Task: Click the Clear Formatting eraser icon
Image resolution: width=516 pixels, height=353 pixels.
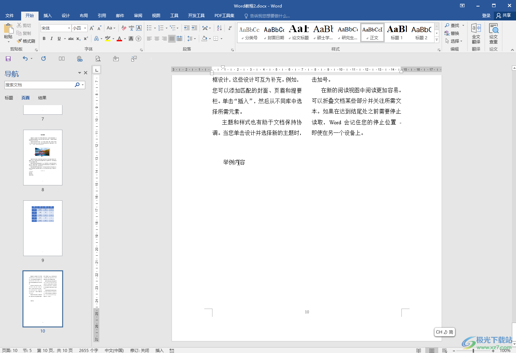Action: (x=124, y=28)
